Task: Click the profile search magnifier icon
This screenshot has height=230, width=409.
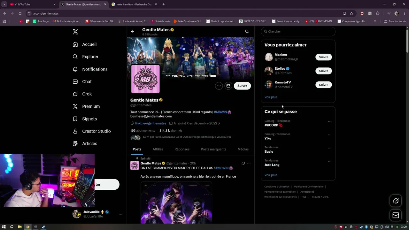Action: pyautogui.click(x=247, y=31)
